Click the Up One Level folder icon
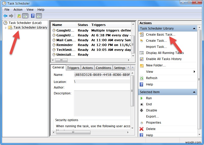The height and width of the screenshot is (145, 204). tap(19, 16)
